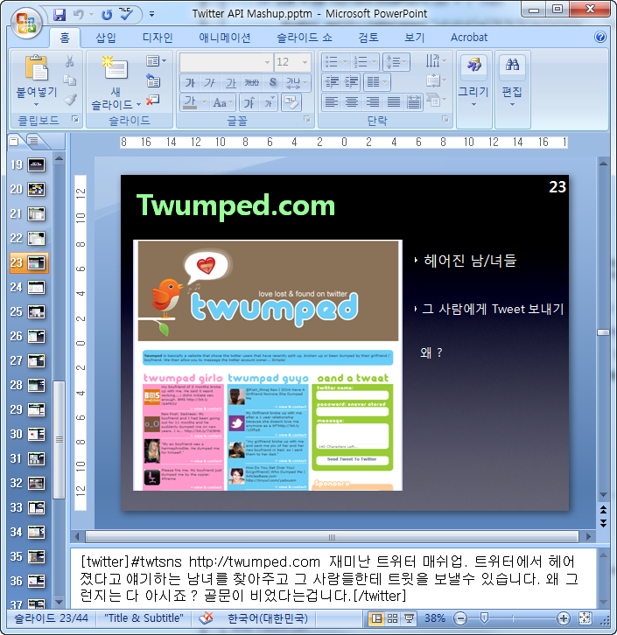
Task: Open font color picker
Action: (194, 102)
